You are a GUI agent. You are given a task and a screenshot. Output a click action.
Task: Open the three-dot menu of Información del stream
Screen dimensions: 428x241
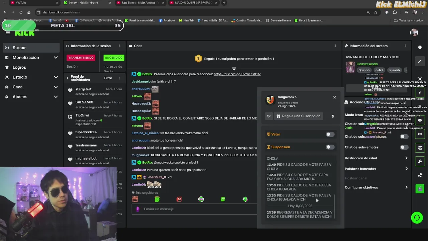(405, 46)
